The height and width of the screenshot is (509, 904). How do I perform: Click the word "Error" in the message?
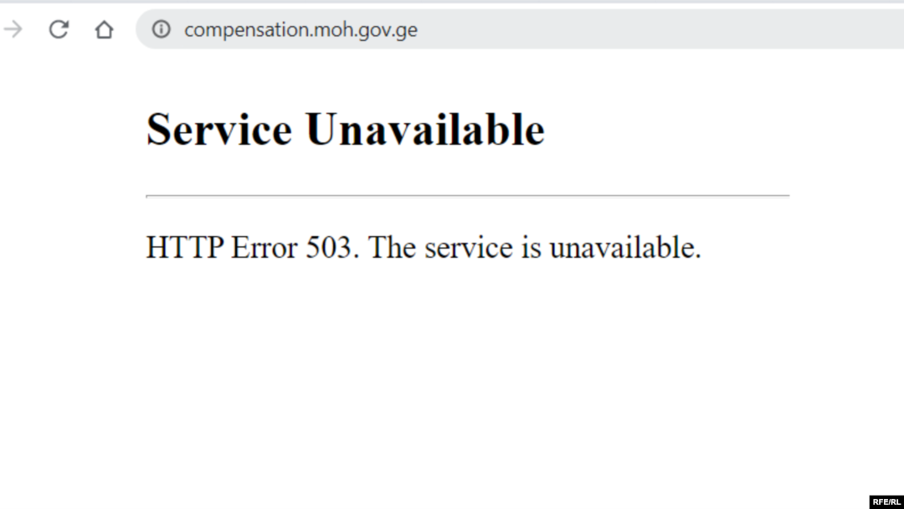pos(264,247)
